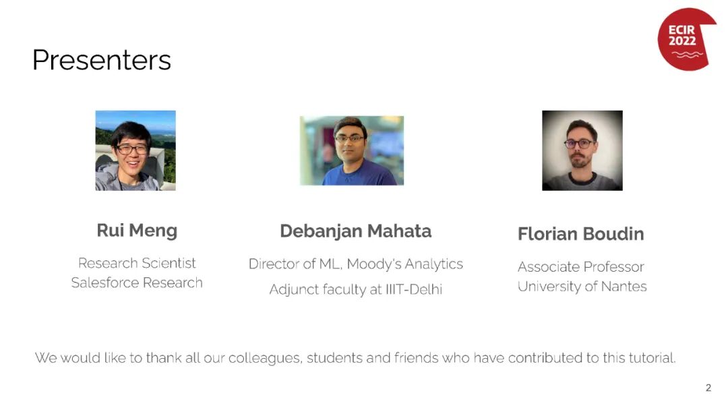Click the "Research Scientist" job title
This screenshot has height=410, width=728.
click(x=137, y=263)
